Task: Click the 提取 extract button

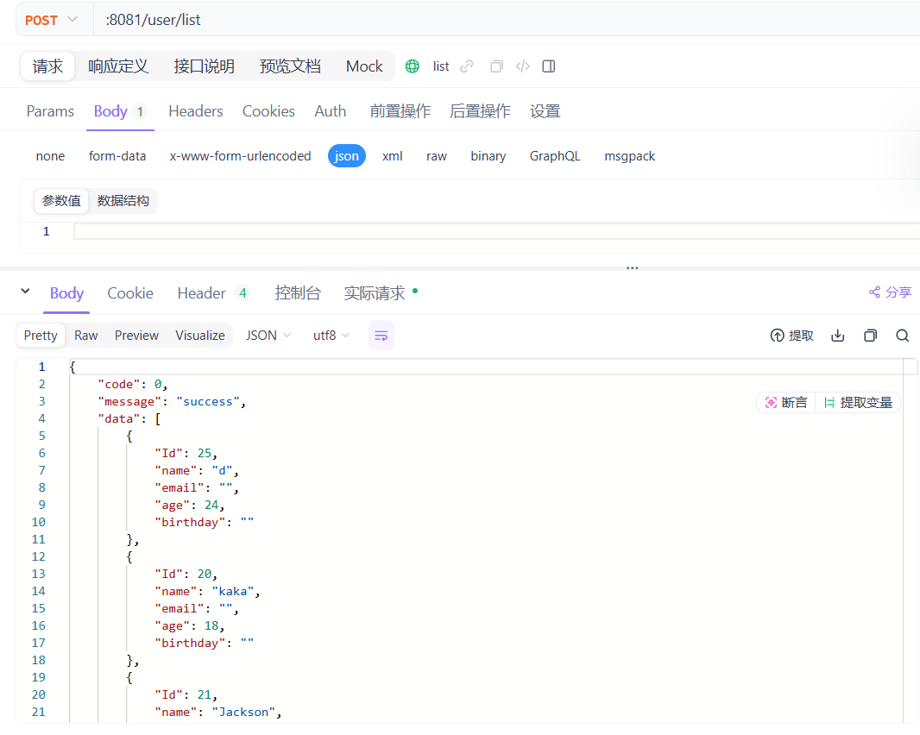Action: pos(791,336)
